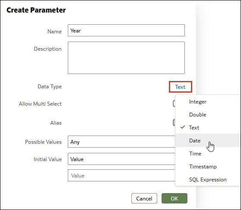Toggle the Alias switch
This screenshot has height=210, width=241.
pos(174,123)
